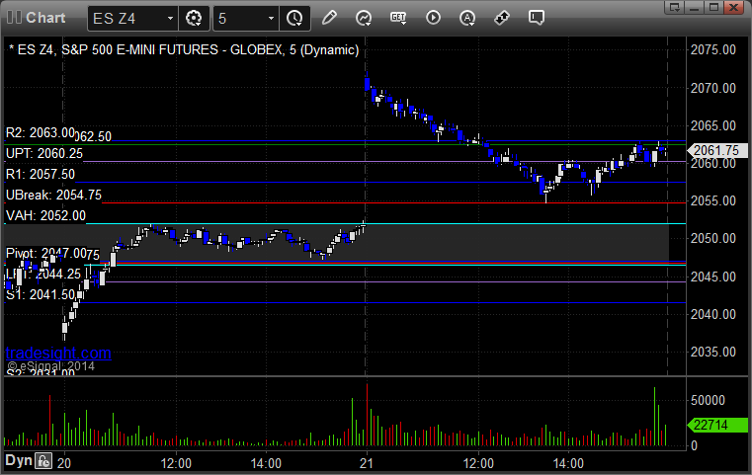The width and height of the screenshot is (752, 475).
Task: Click the studies chart-line icon
Action: (364, 18)
